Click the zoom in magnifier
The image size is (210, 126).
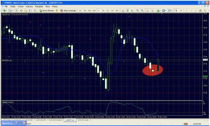pyautogui.click(x=137, y=10)
